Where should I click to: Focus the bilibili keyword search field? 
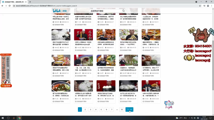pos(106,11)
